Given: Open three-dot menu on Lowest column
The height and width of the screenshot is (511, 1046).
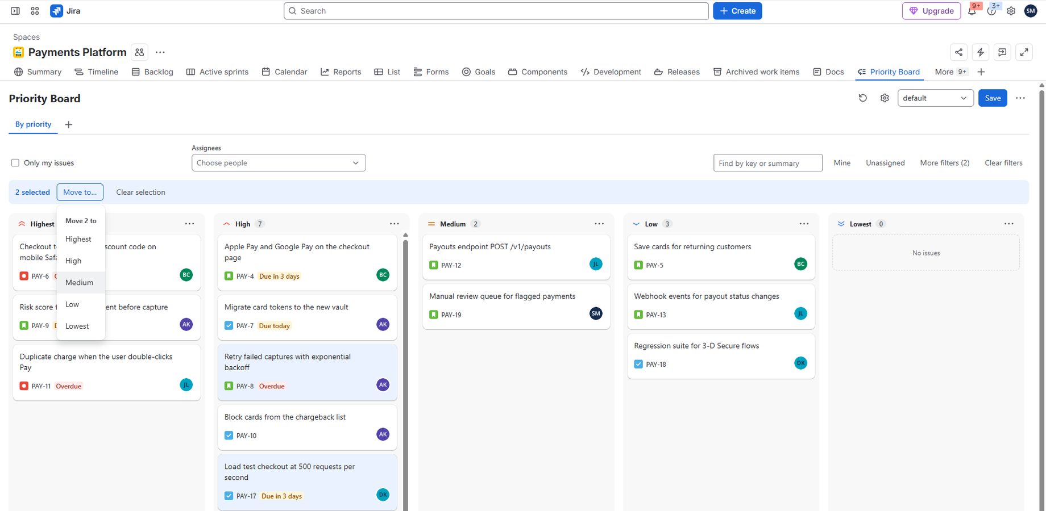Looking at the screenshot, I should coord(1008,224).
